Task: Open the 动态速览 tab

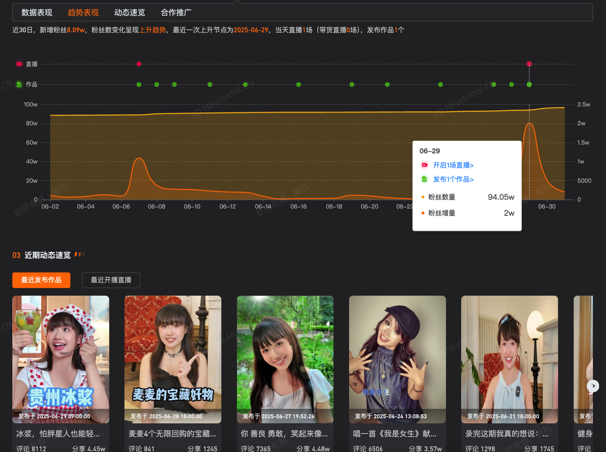Action: pyautogui.click(x=130, y=12)
